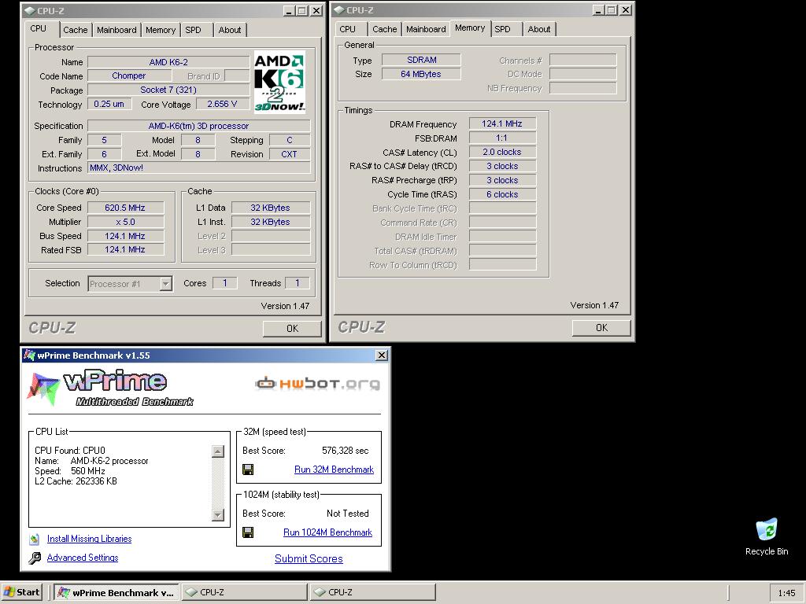Screen dimensions: 806x604
Task: Click the Core Speed value 620.5 MHz
Action: (125, 208)
